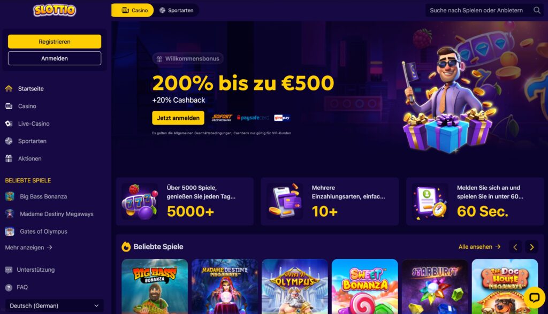Click the Live-Casino sidebar icon
This screenshot has width=548, height=314.
click(x=9, y=124)
